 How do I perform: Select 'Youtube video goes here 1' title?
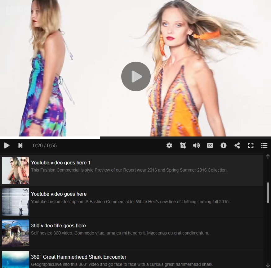click(61, 163)
